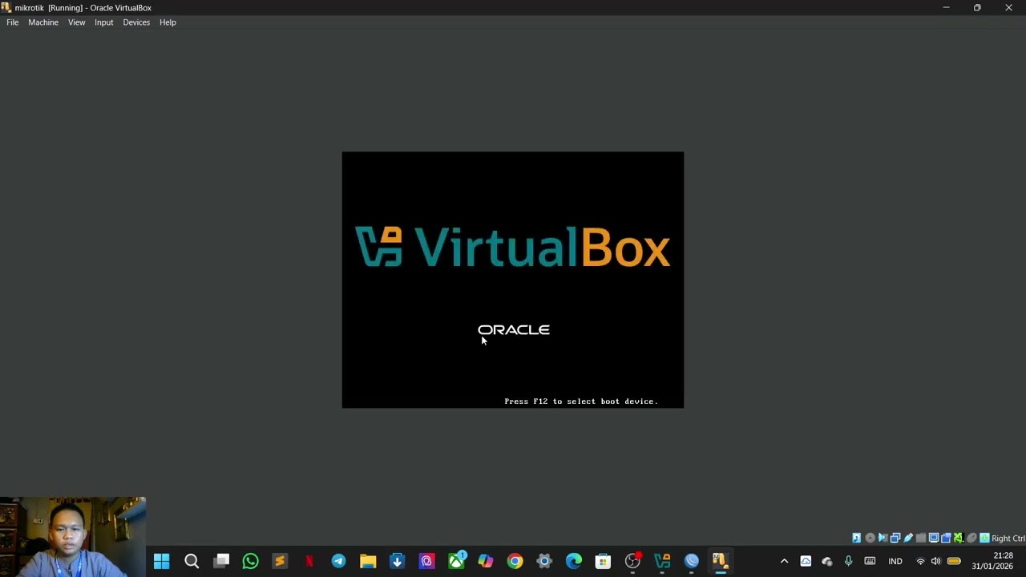
Task: Open Telegram from the taskbar
Action: (338, 561)
